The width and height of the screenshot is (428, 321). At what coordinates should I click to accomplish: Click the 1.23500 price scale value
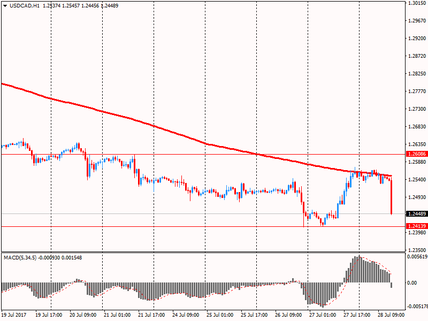[417, 250]
